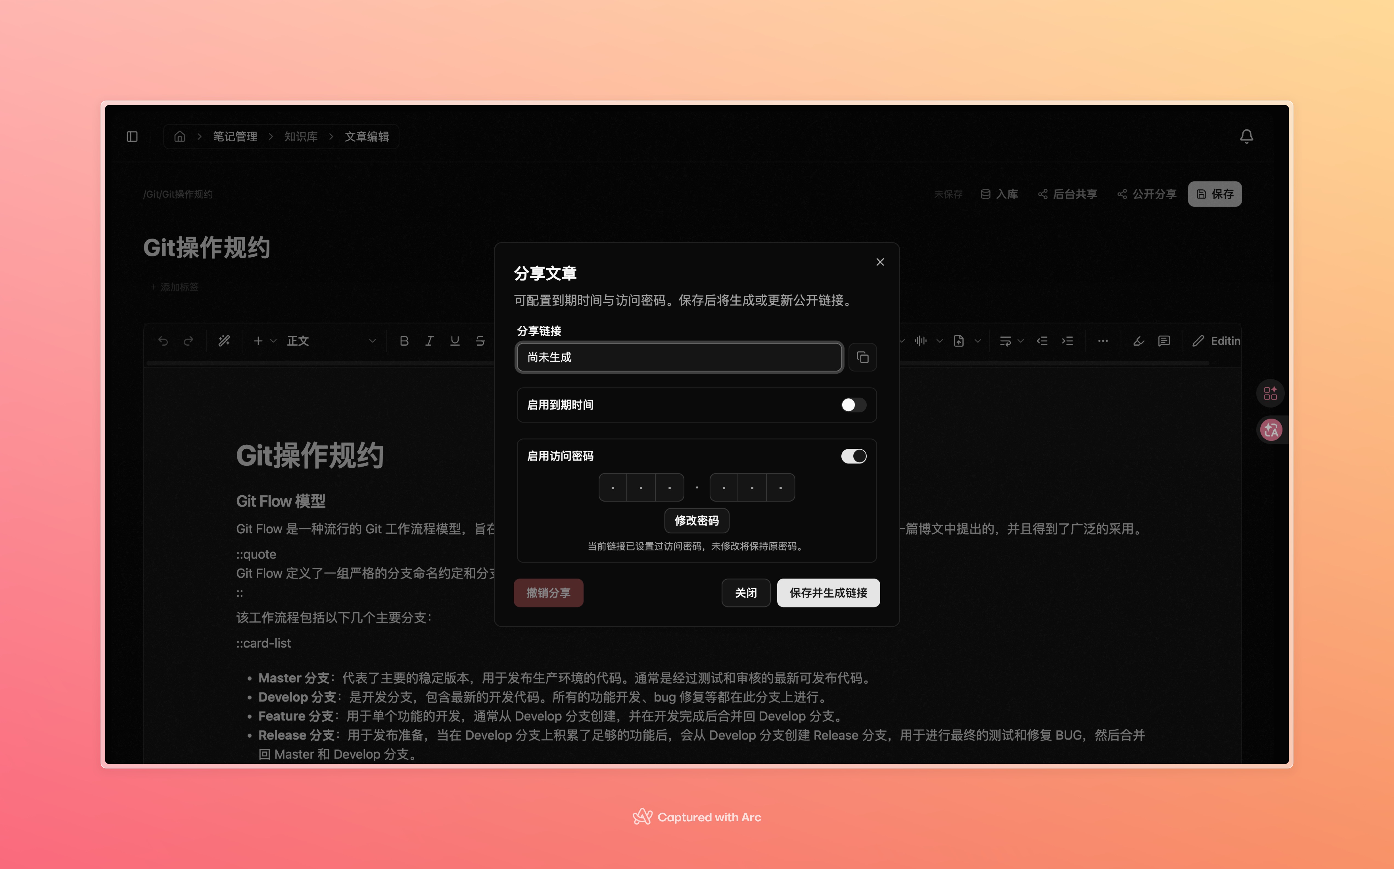Click the bold formatting icon
The image size is (1394, 869).
click(x=404, y=341)
